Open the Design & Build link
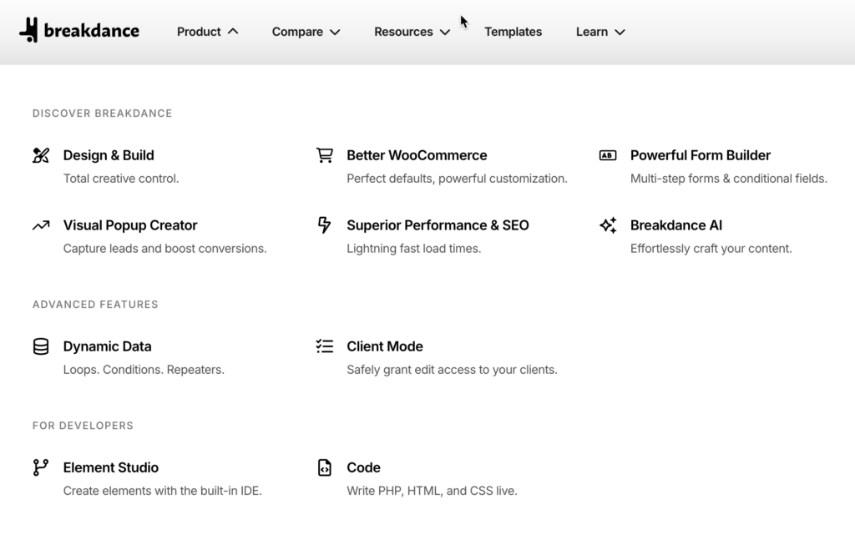The height and width of the screenshot is (535, 855). pos(109,155)
